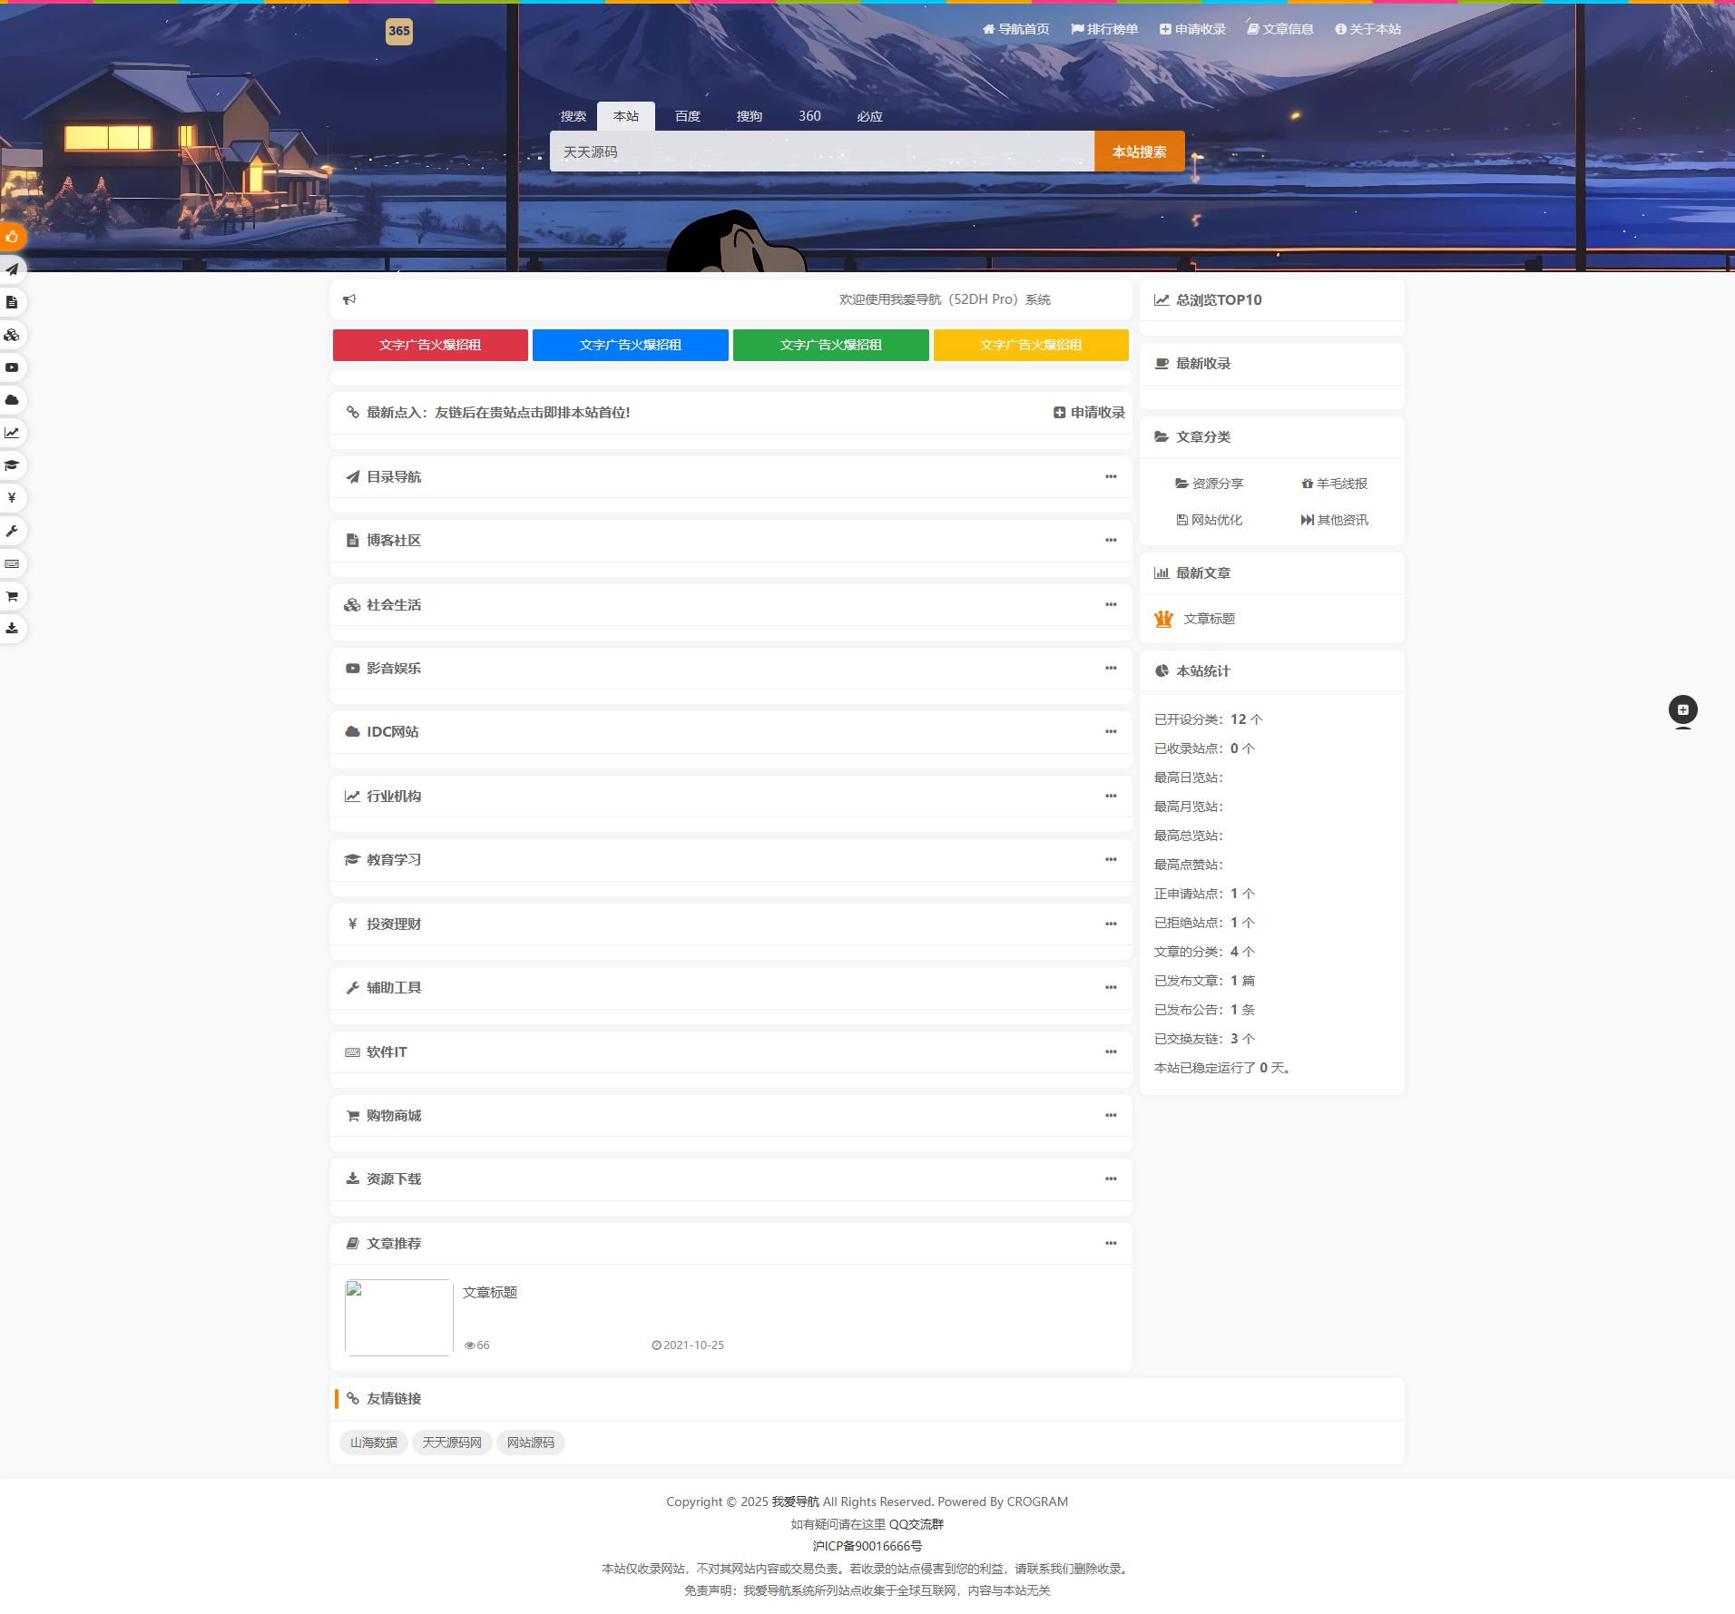Open the YouTube-style 影音娱乐 sidebar icon
Screen dimensions: 1735x1614
tap(12, 367)
